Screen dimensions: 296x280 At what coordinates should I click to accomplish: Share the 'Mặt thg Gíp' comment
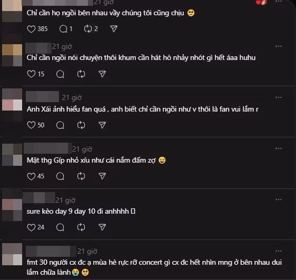click(102, 176)
